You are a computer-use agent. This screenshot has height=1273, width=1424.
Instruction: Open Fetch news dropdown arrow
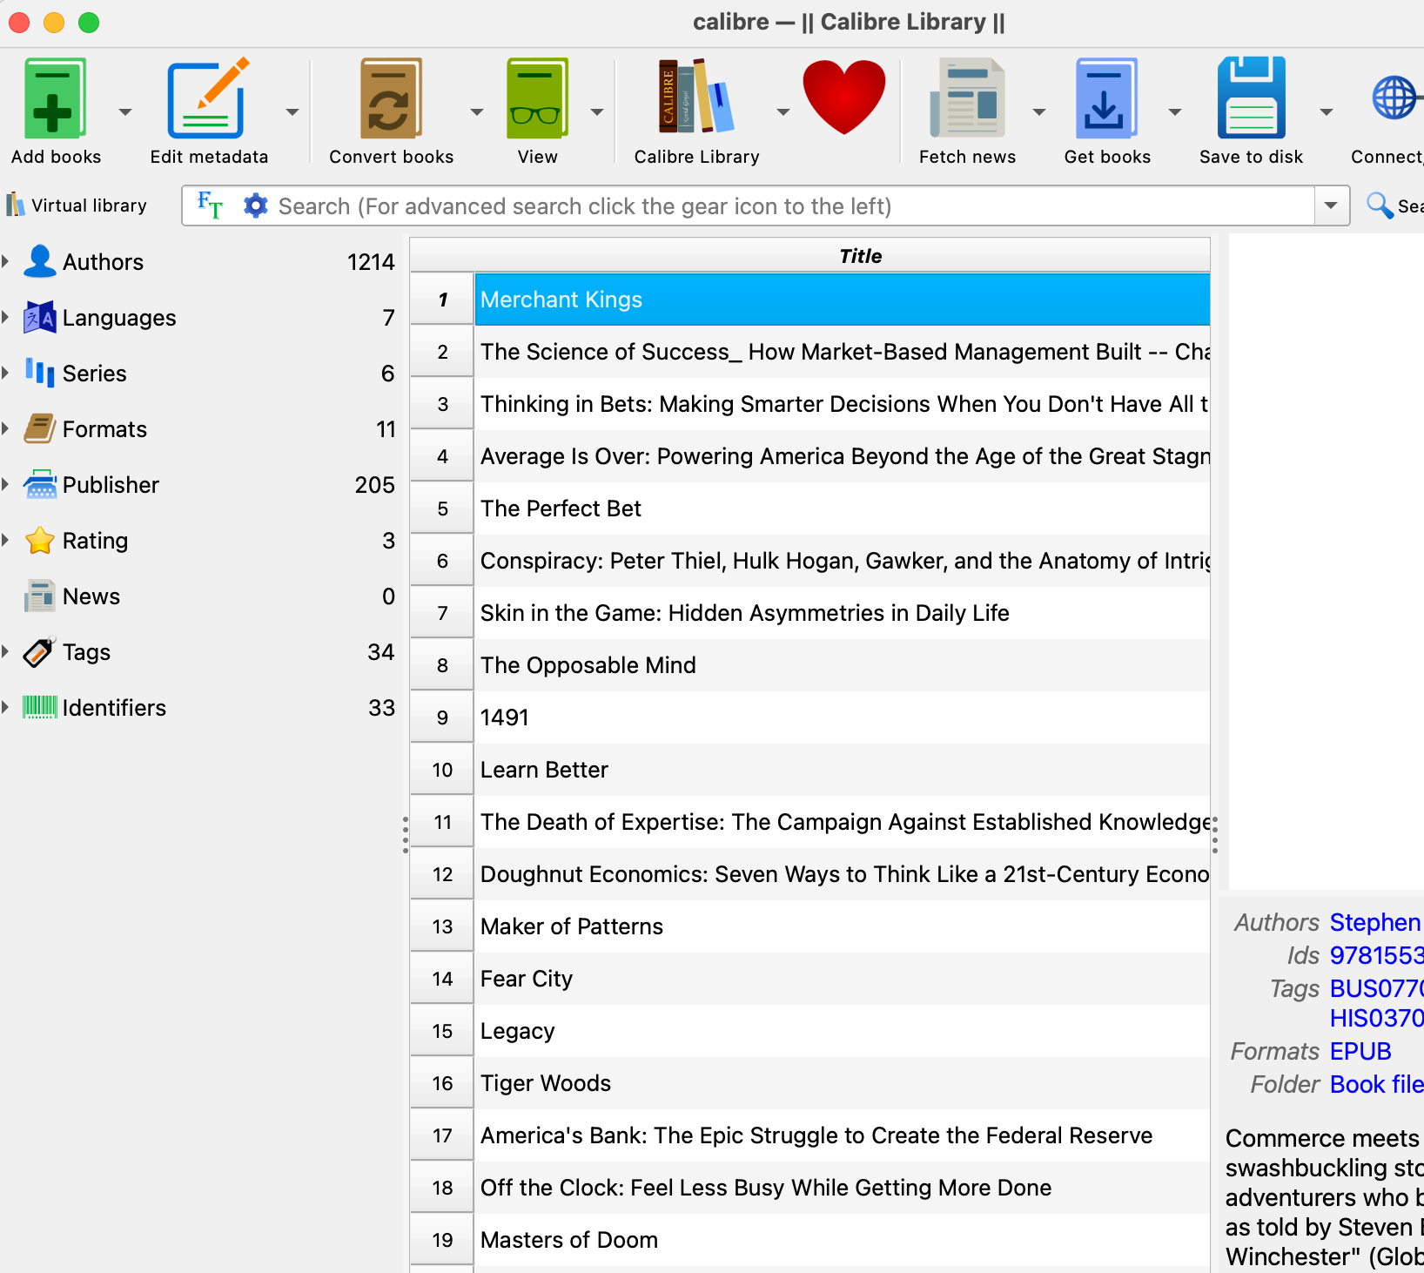click(1039, 111)
